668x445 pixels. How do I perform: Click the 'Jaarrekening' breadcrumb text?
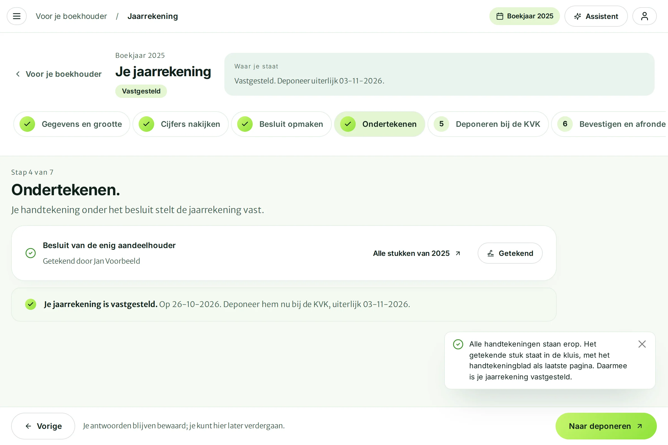click(x=153, y=16)
